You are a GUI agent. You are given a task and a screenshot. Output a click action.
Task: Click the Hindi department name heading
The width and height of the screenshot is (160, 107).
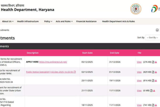point(13,5)
